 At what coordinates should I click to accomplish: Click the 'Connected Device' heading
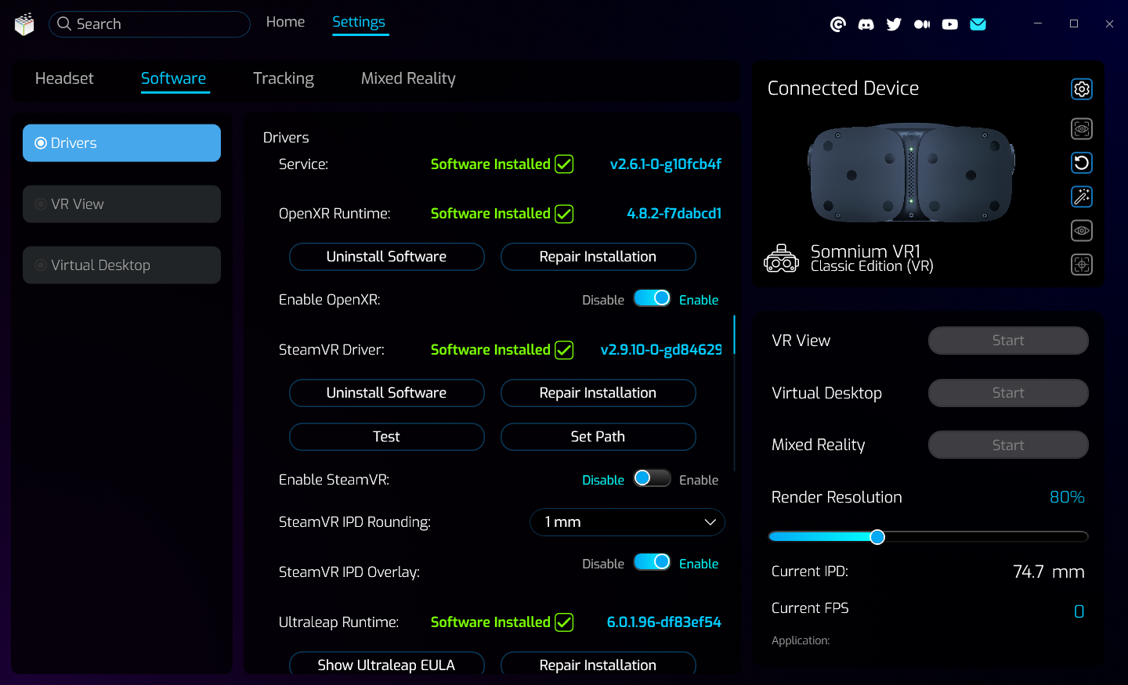(x=843, y=88)
